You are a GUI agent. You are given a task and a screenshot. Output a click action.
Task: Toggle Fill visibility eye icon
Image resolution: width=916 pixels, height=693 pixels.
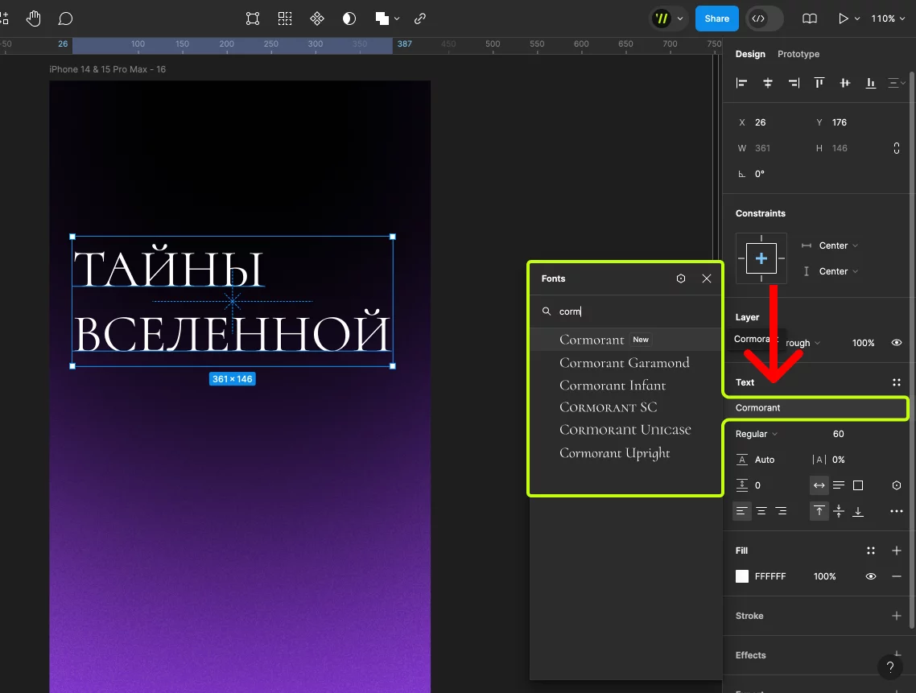click(870, 576)
